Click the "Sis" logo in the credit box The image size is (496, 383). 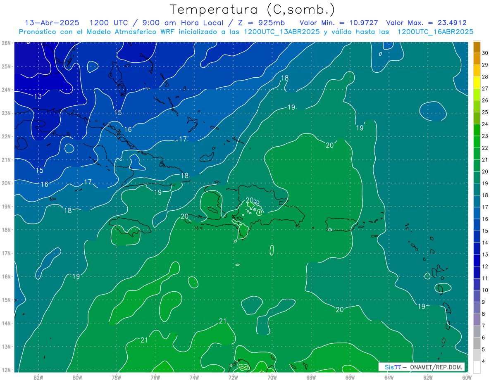(x=389, y=367)
